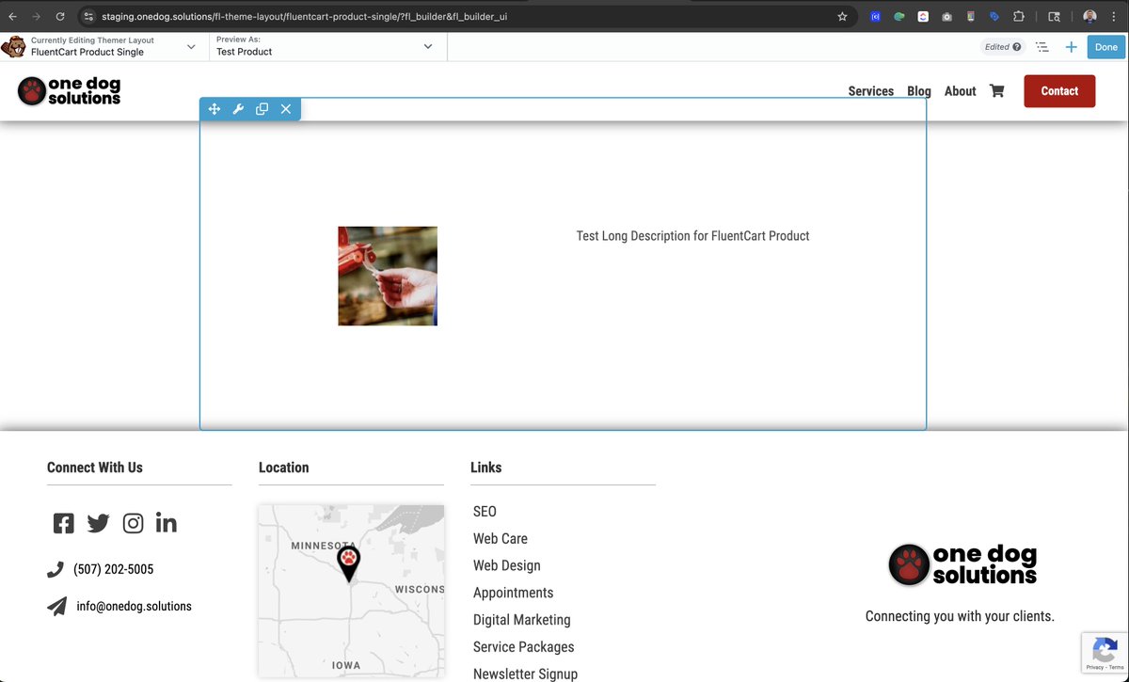
Task: Go forward in browser history
Action: tap(37, 17)
